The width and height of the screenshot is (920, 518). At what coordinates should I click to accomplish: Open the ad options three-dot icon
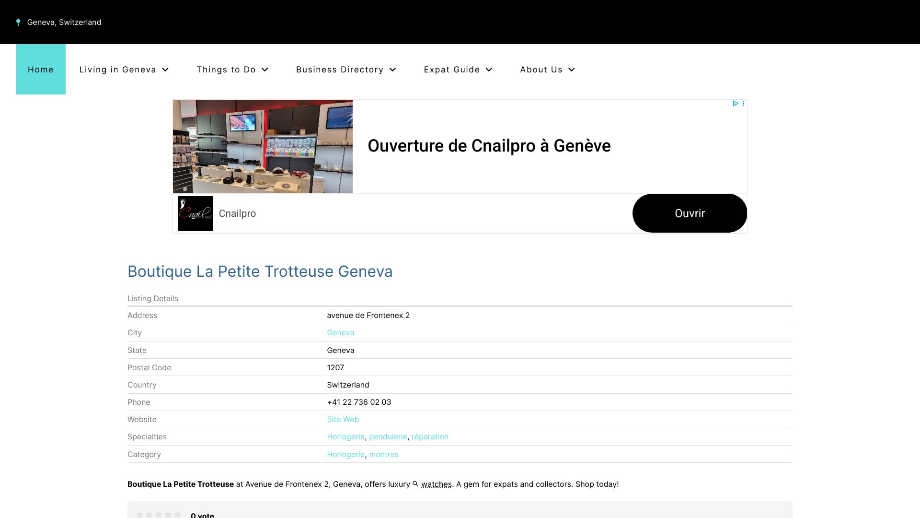tap(743, 104)
